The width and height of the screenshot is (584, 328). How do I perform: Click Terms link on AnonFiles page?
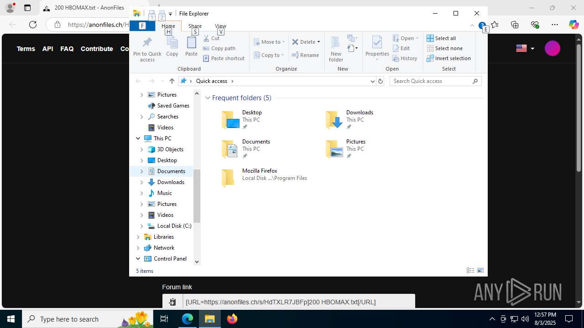pyautogui.click(x=26, y=49)
